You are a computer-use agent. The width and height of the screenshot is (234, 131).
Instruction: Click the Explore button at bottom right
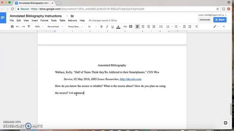226,123
